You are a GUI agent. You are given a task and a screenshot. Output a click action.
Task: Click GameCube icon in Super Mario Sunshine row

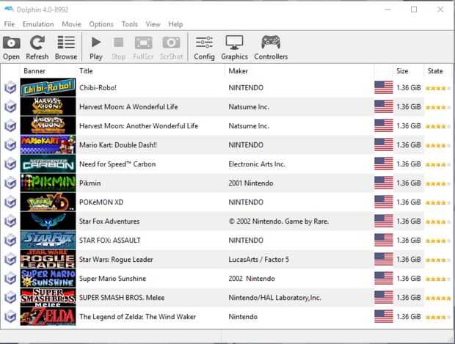click(10, 278)
